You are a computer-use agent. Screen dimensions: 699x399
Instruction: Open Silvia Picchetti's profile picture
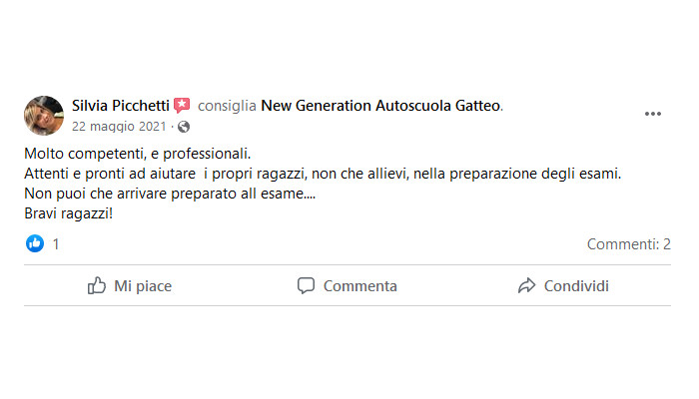(44, 116)
